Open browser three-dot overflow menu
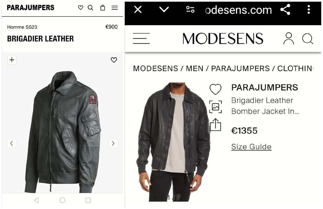The height and width of the screenshot is (209, 323). point(309,10)
